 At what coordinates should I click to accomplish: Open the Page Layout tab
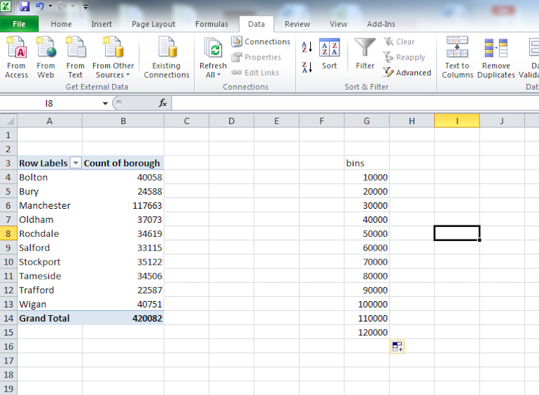(153, 24)
